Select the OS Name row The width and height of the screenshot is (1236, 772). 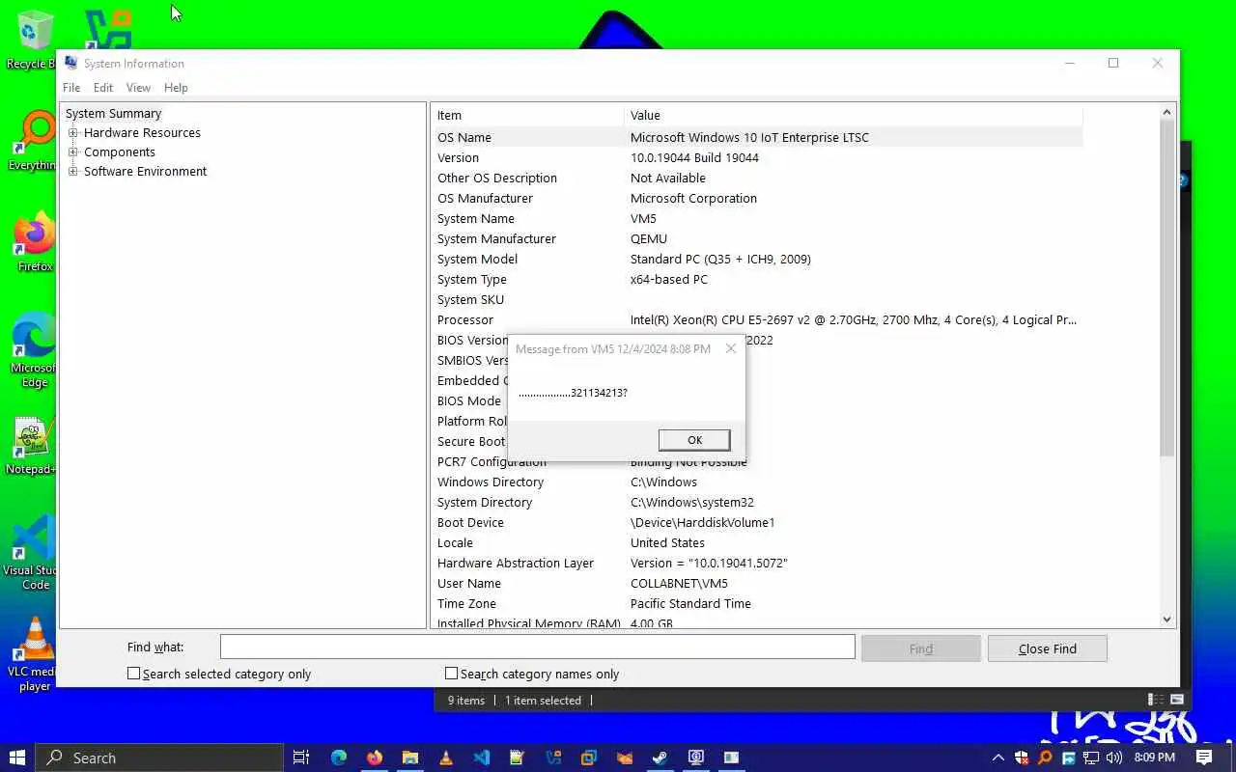coord(757,138)
